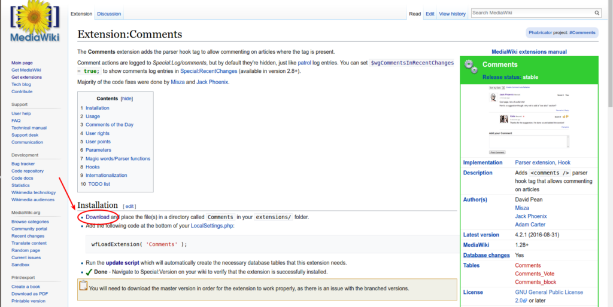Click the search magnifier icon

pyautogui.click(x=597, y=13)
